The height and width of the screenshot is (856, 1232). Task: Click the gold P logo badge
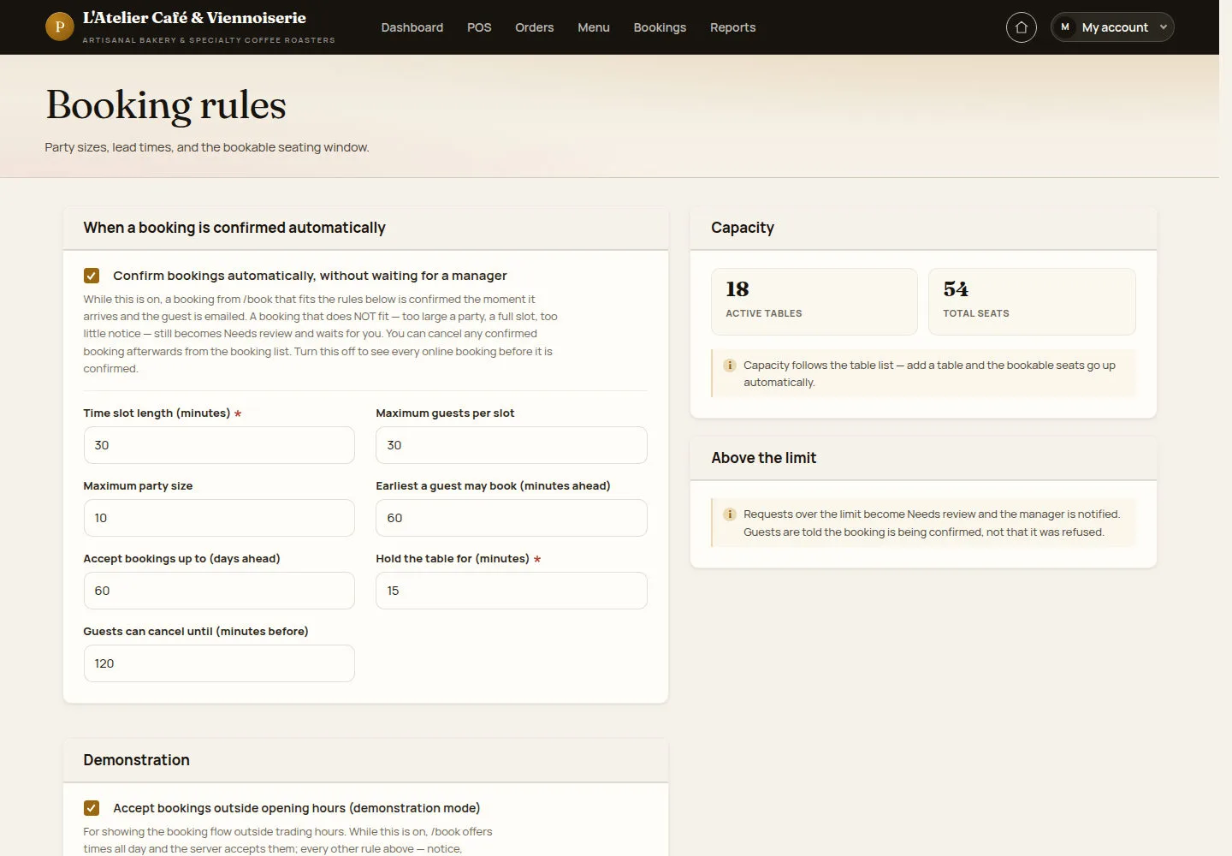click(59, 27)
